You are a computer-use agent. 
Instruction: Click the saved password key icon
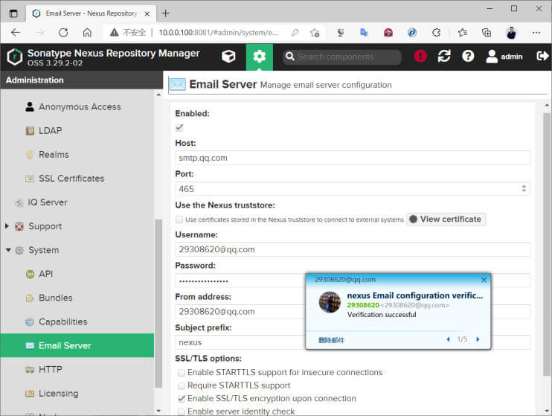pos(295,33)
